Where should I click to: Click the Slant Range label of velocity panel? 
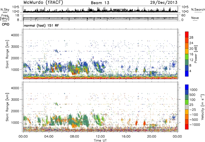[7, 107]
